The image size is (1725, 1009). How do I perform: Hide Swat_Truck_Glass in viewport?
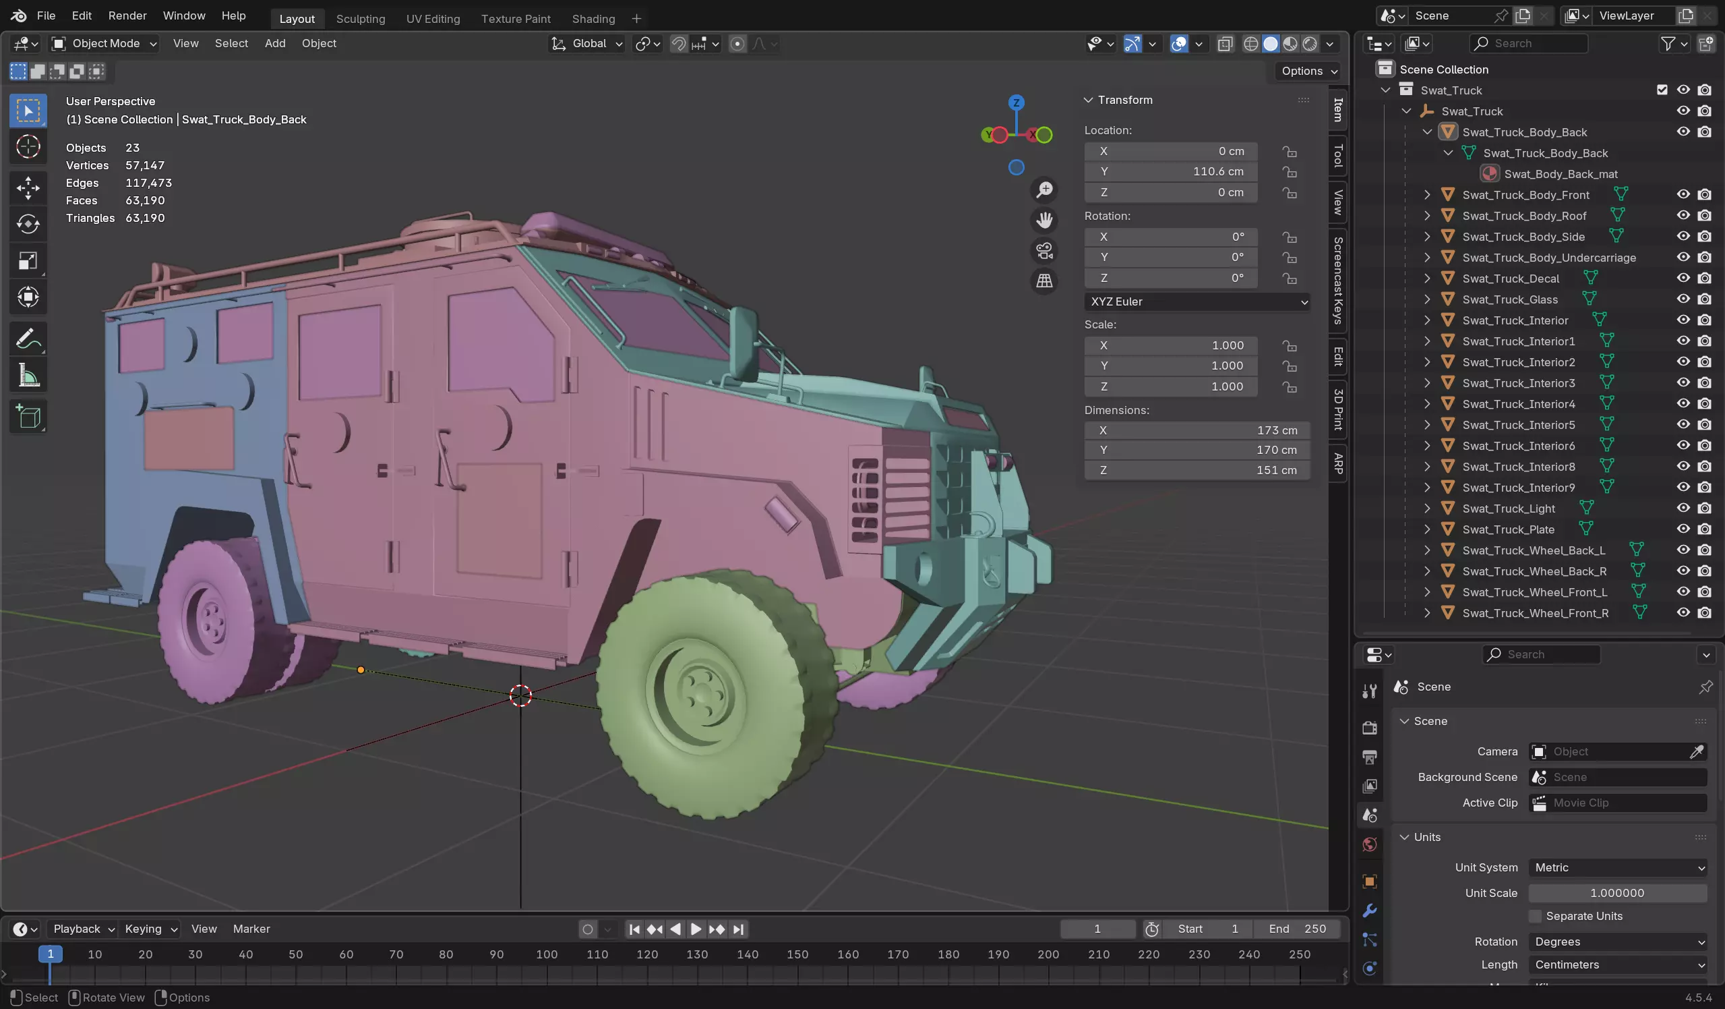click(1683, 299)
